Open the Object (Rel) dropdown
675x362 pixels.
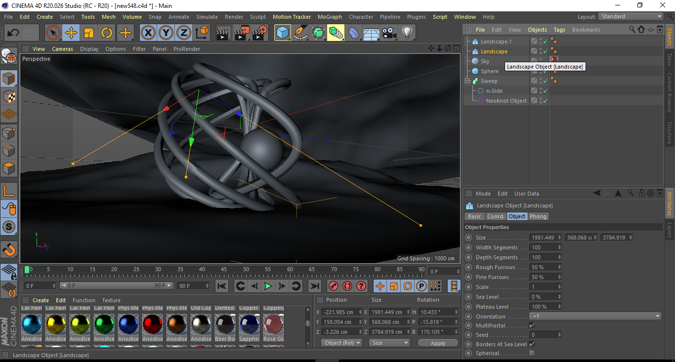pyautogui.click(x=342, y=343)
